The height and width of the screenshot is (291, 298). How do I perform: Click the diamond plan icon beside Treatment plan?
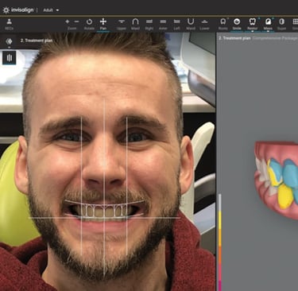pyautogui.click(x=10, y=41)
